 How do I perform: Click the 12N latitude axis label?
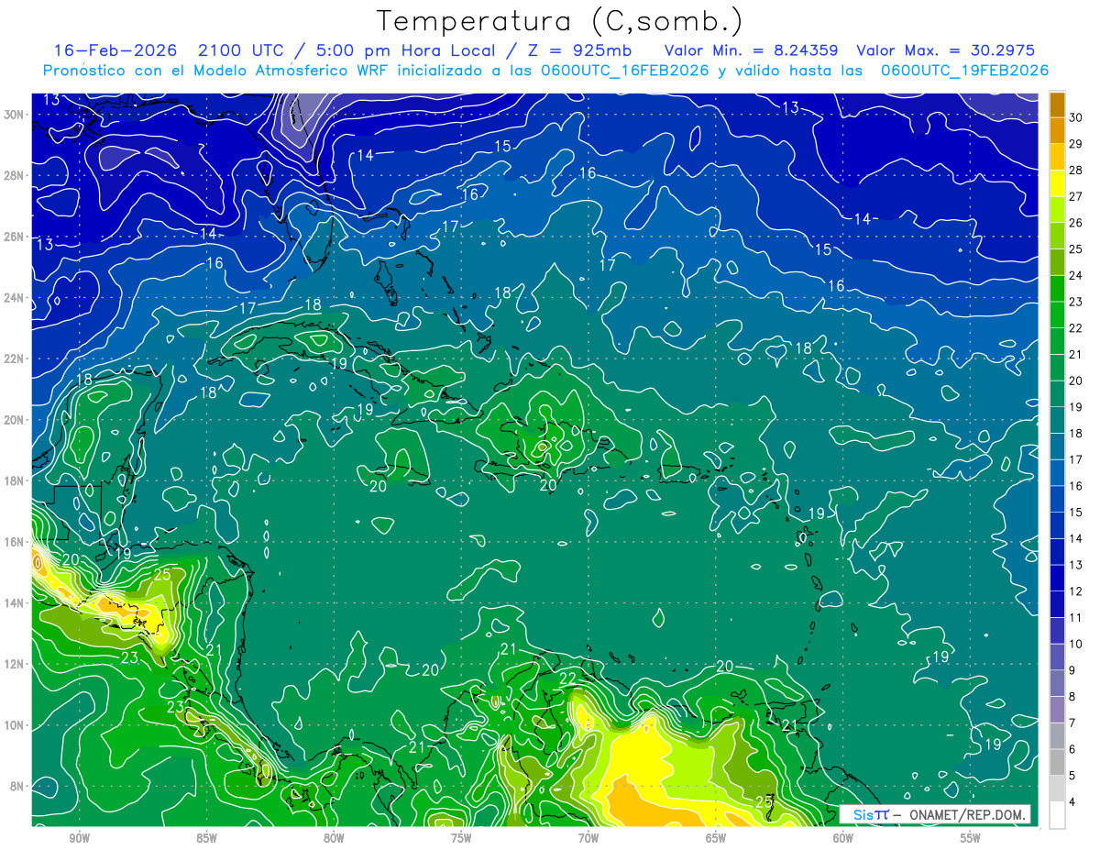pos(15,664)
